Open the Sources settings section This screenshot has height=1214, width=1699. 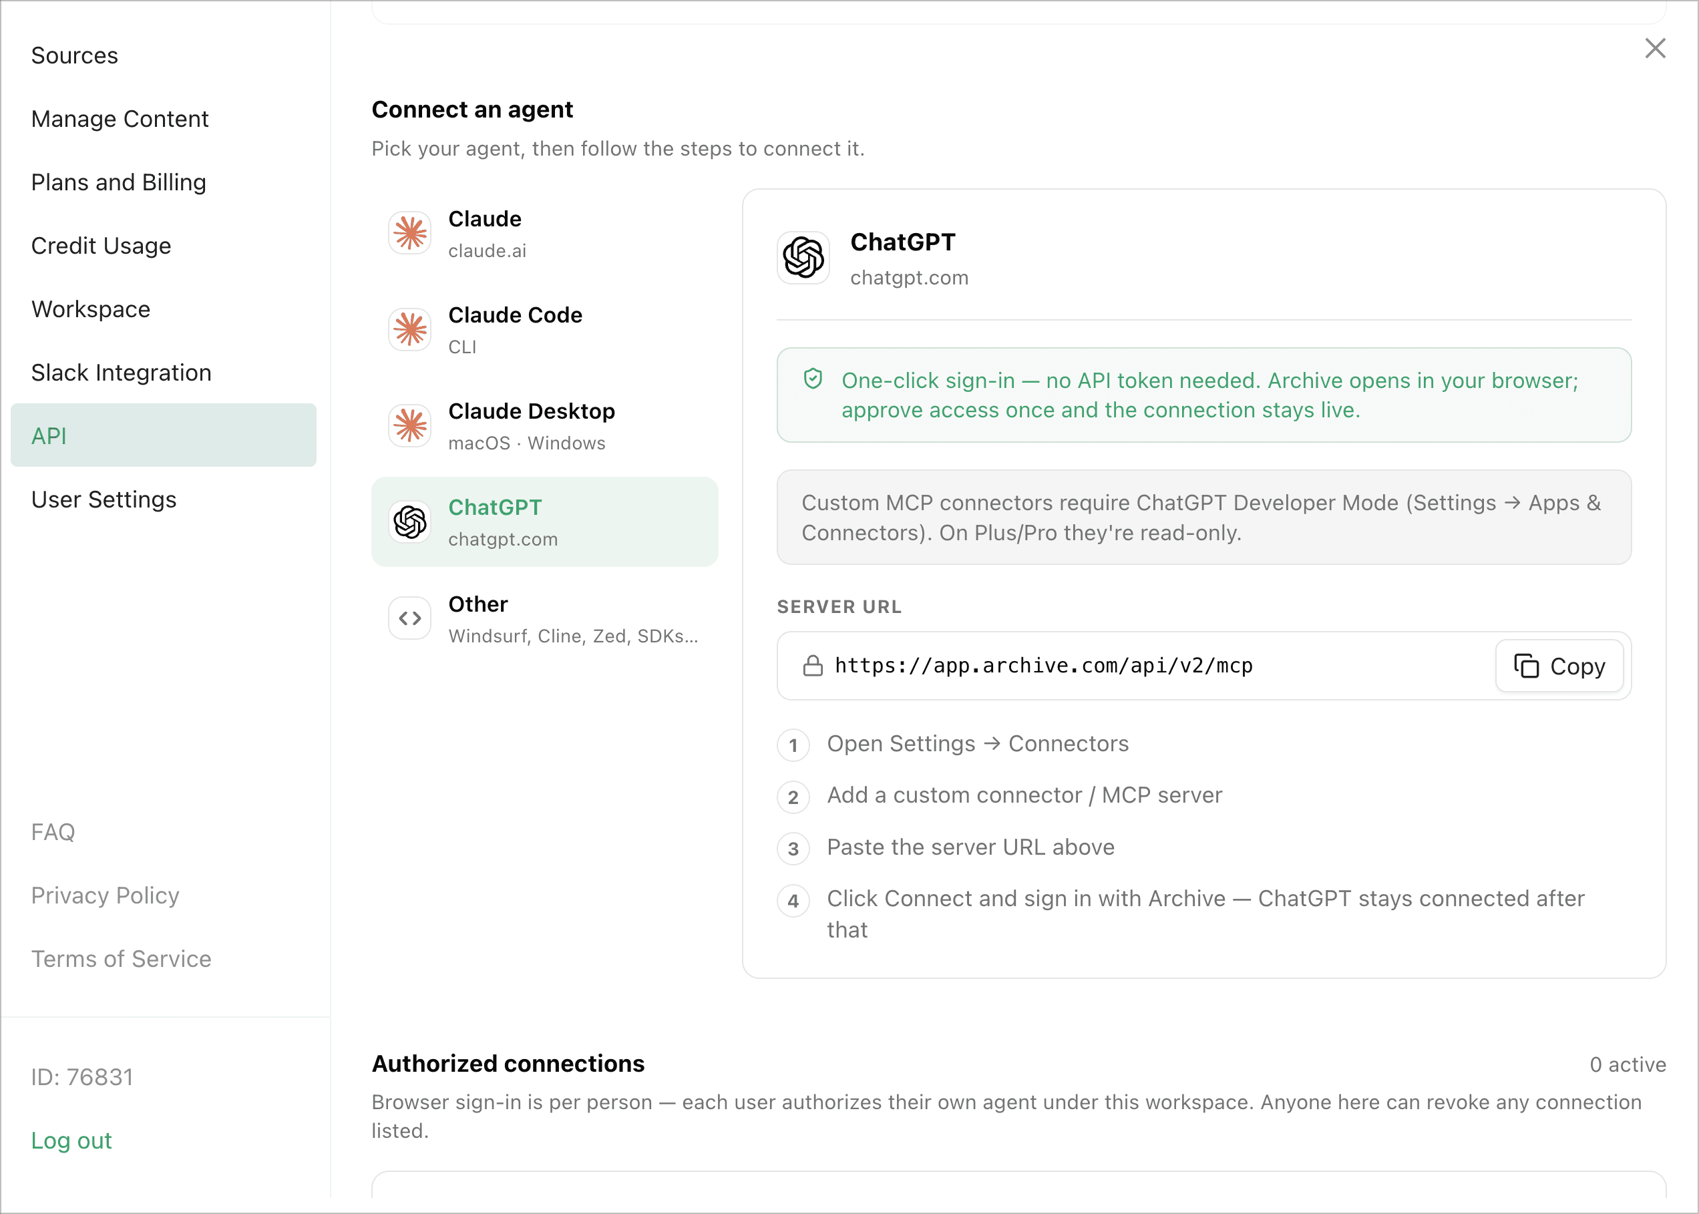tap(164, 55)
